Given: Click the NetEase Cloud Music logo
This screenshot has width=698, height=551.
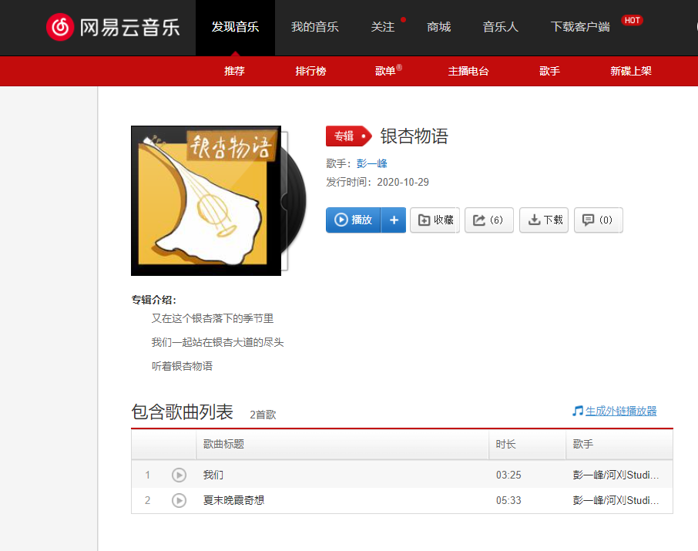Looking at the screenshot, I should [113, 27].
